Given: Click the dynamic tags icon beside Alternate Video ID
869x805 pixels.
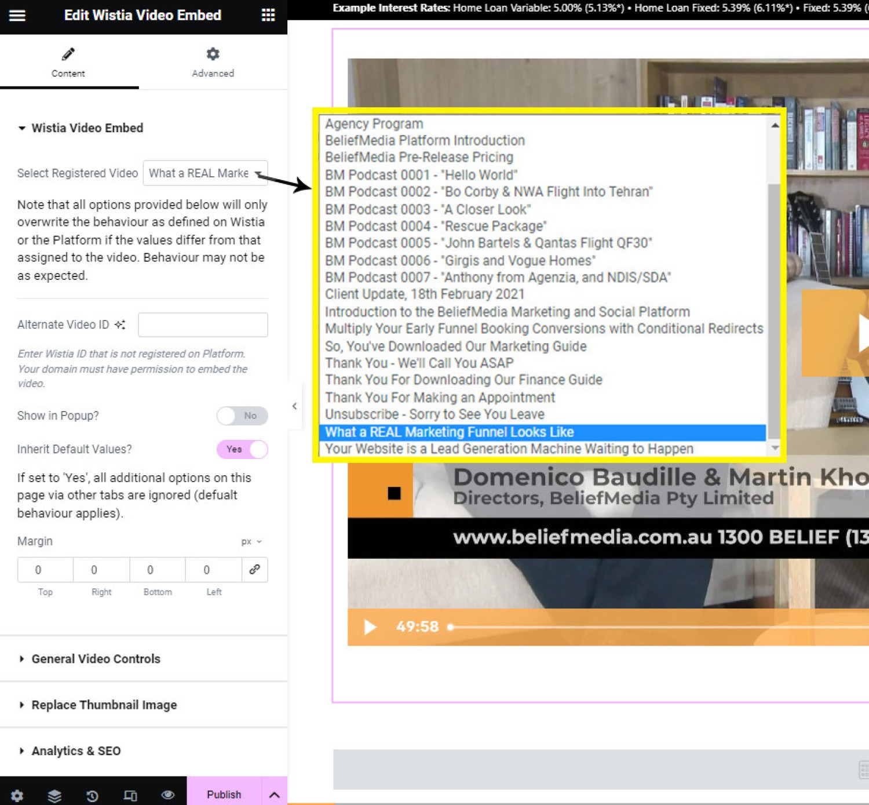Looking at the screenshot, I should click(120, 325).
